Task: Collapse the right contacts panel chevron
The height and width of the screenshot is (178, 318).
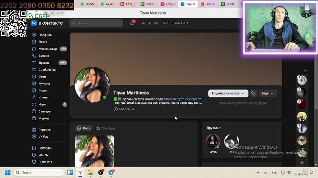Action: (306, 70)
